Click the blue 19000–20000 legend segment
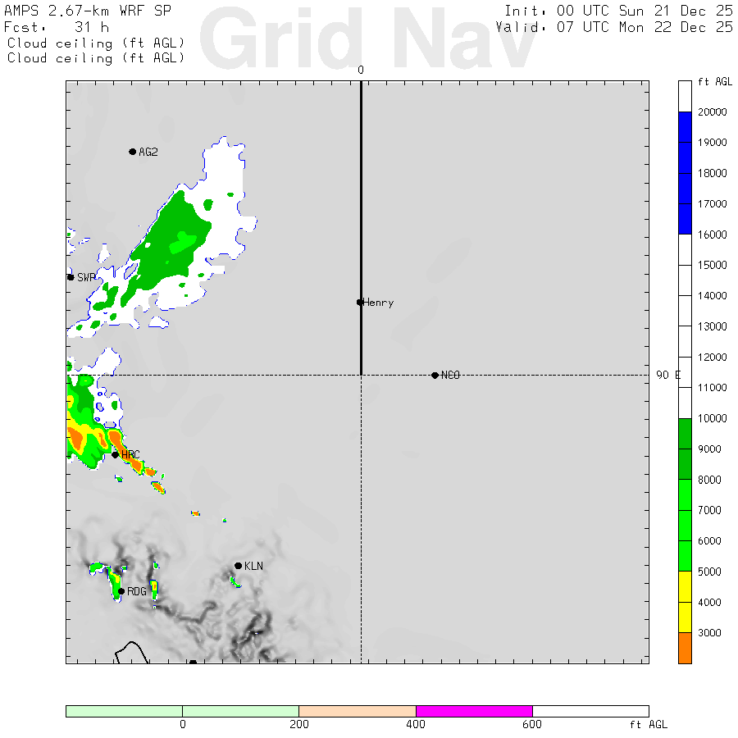 685,127
